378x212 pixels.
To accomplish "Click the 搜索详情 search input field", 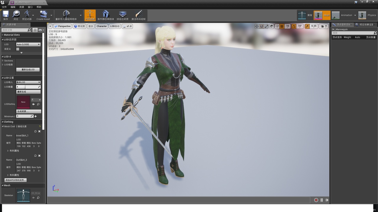I will (15, 30).
